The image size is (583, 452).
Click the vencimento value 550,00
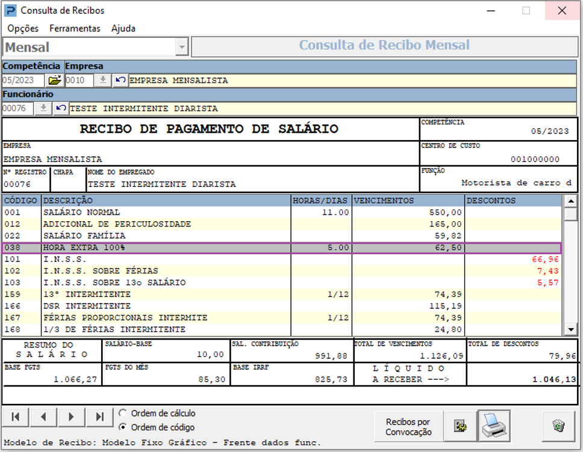[446, 212]
